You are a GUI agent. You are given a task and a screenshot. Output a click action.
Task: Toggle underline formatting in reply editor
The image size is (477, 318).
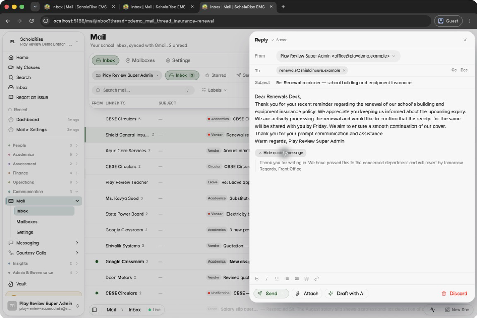(x=277, y=278)
